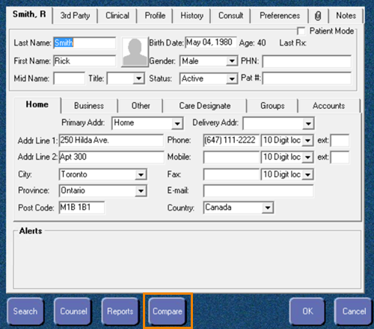The image size is (374, 329).
Task: Confirm with the OK button
Action: click(307, 311)
